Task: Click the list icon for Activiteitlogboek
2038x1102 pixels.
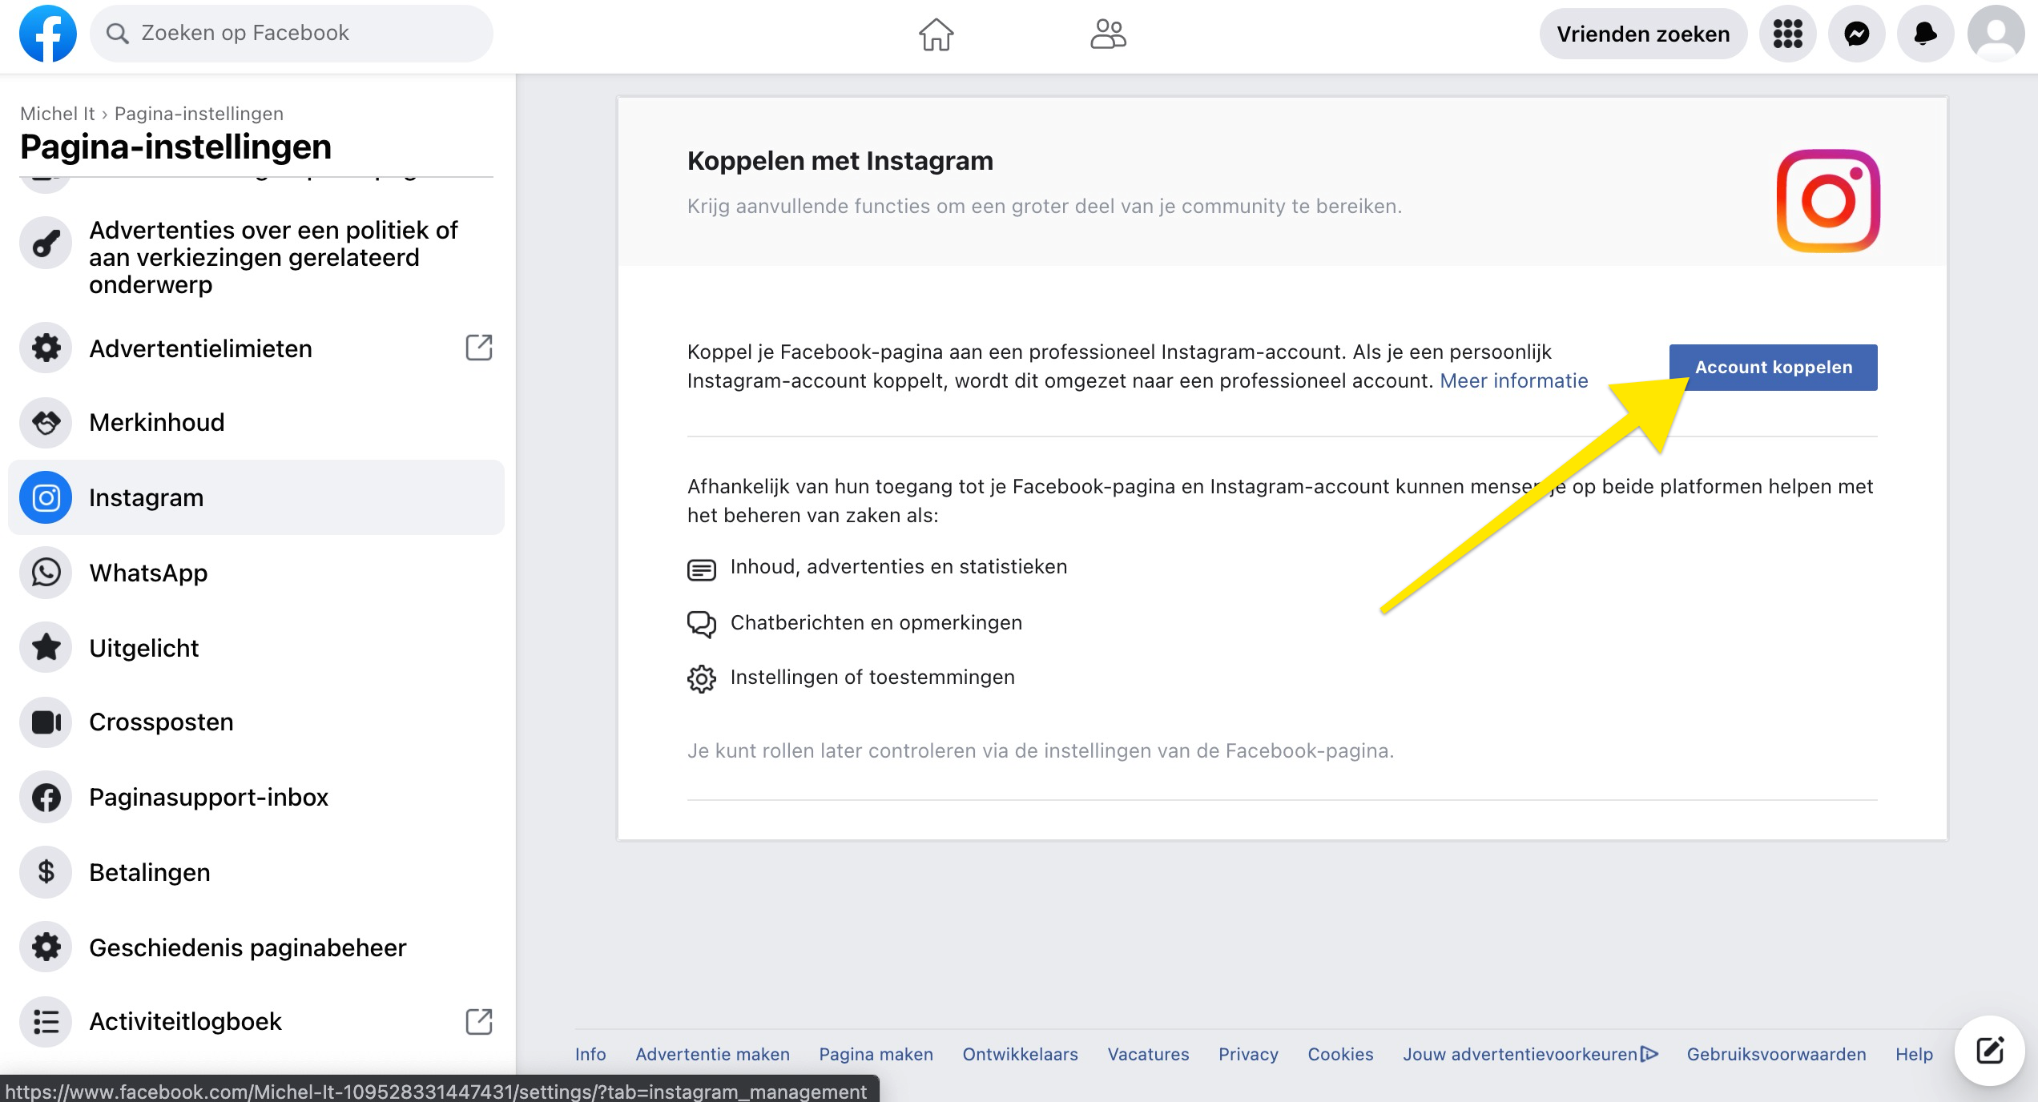Action: (46, 1021)
